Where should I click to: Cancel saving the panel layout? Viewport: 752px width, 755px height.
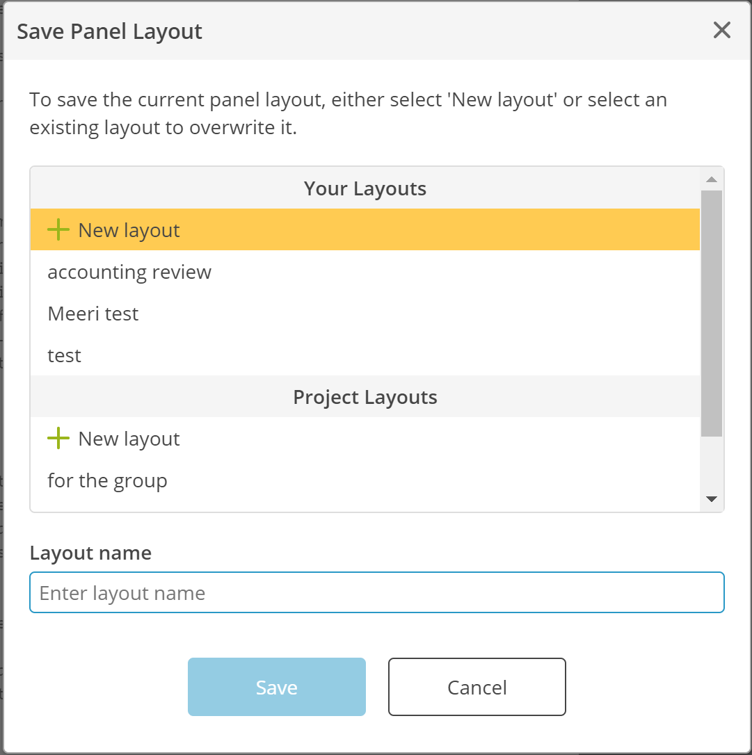click(x=477, y=687)
